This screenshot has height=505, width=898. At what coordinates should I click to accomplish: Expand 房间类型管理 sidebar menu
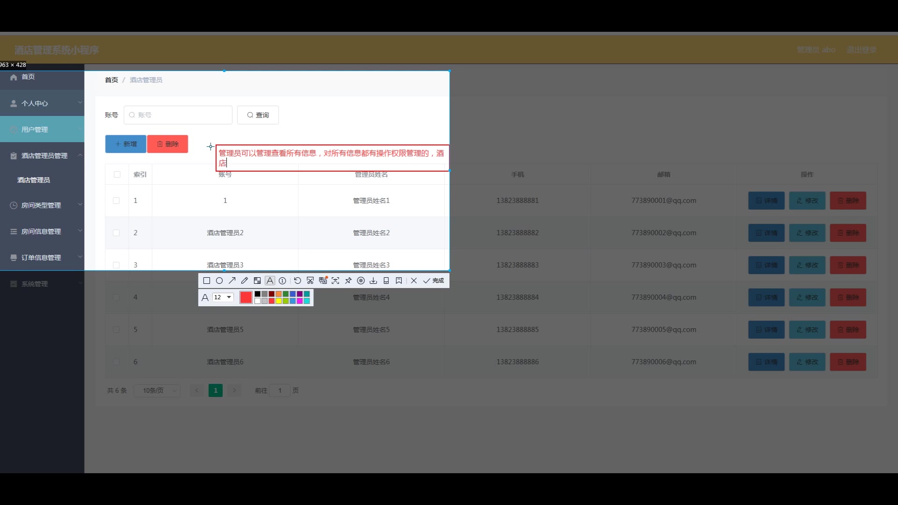point(42,205)
